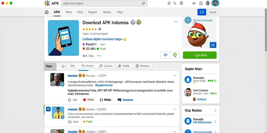Click the green search icon button in app card
Screen dimensions: 267x133
[175, 55]
